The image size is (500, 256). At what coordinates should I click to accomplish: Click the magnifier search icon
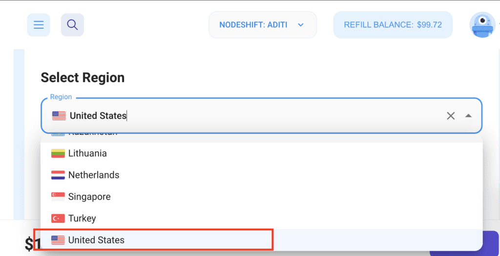[x=72, y=25]
